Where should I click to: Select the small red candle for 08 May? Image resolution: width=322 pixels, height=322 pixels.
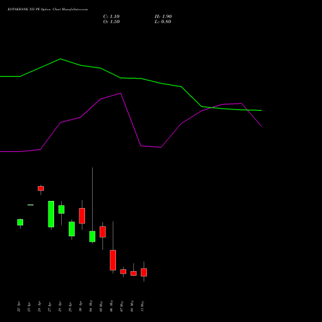133,273
